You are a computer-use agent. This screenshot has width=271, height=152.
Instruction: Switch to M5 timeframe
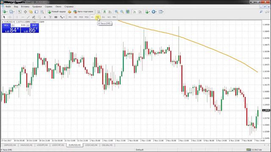pos(75,17)
